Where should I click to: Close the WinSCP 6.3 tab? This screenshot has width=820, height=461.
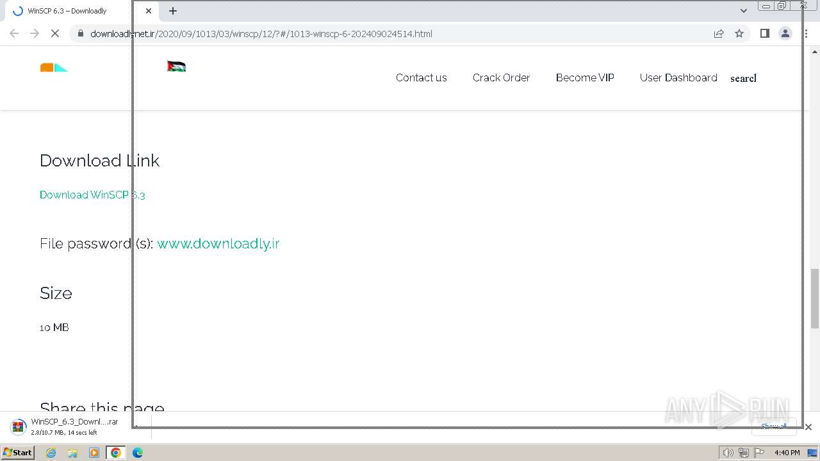149,11
